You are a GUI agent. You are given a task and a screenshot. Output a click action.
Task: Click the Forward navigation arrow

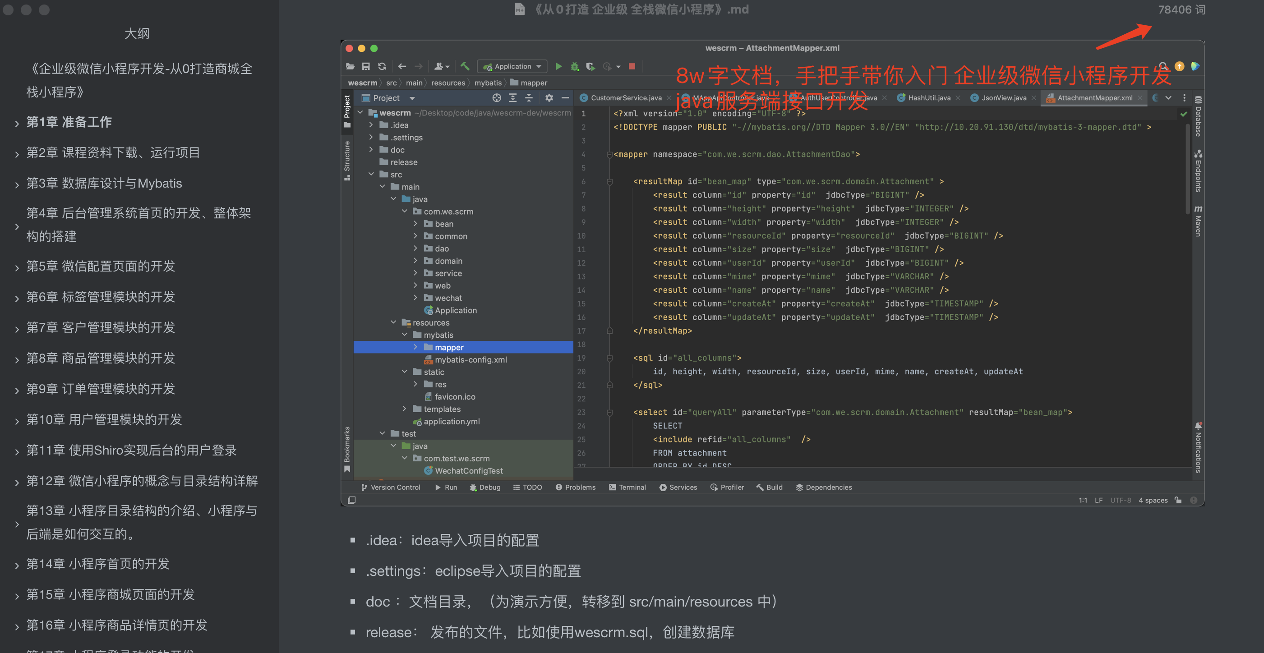click(419, 66)
